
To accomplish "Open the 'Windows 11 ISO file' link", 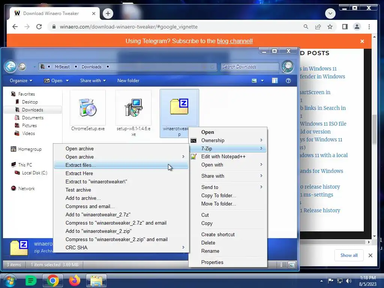I will (323, 124).
